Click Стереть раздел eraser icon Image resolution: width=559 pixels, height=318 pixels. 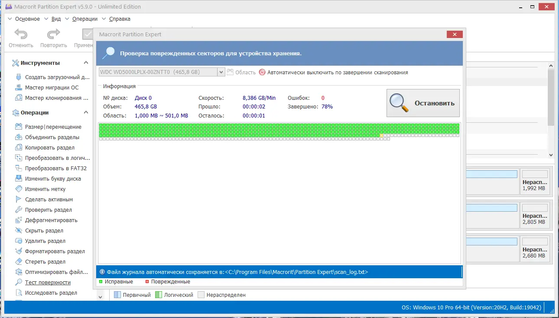pos(18,262)
